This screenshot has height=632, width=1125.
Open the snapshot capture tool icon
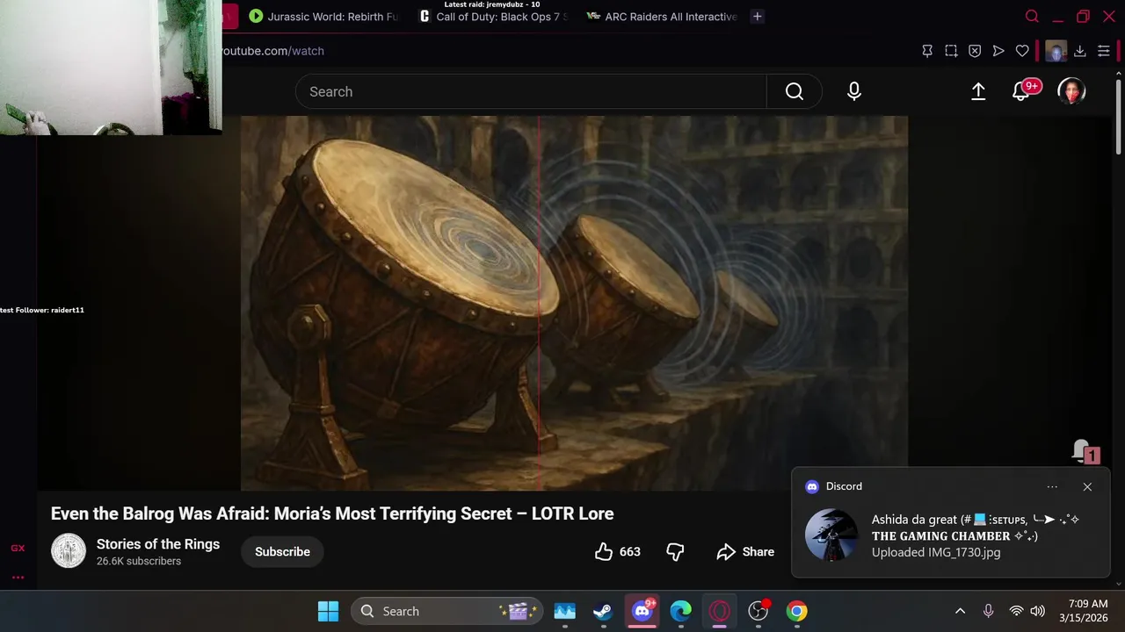click(951, 51)
